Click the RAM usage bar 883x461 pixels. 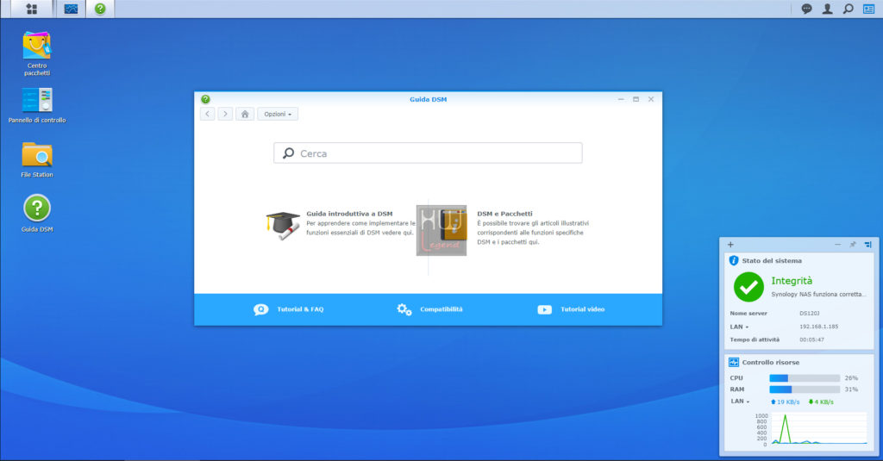(x=805, y=389)
